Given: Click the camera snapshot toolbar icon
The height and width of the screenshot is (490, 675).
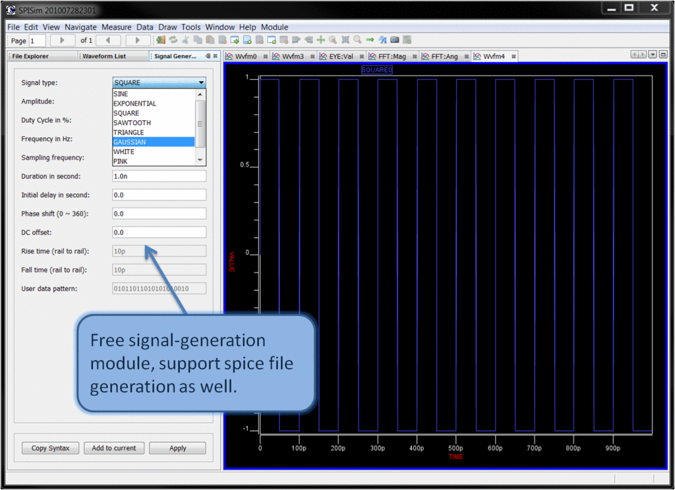Looking at the screenshot, I should pos(395,40).
